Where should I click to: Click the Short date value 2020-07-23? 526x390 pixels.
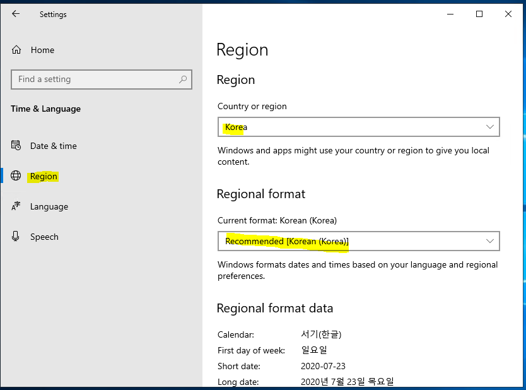[x=323, y=366]
